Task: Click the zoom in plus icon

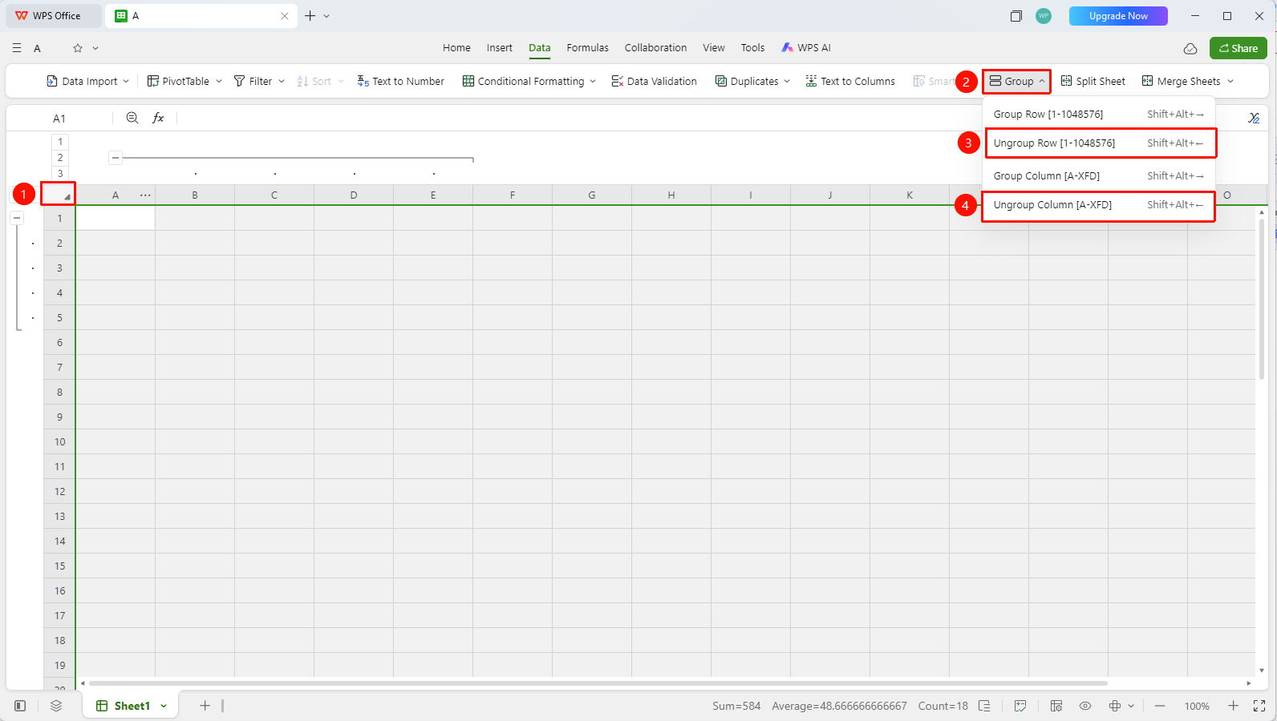Action: click(1233, 706)
